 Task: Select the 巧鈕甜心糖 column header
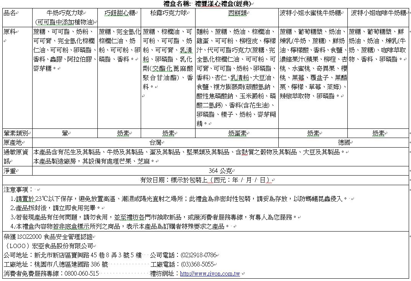pyautogui.click(x=119, y=13)
